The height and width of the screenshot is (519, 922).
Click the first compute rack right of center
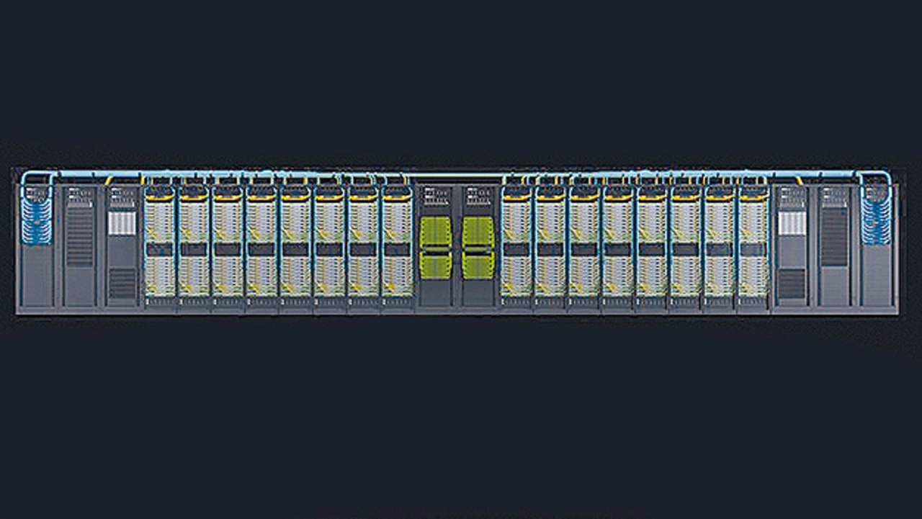click(516, 241)
